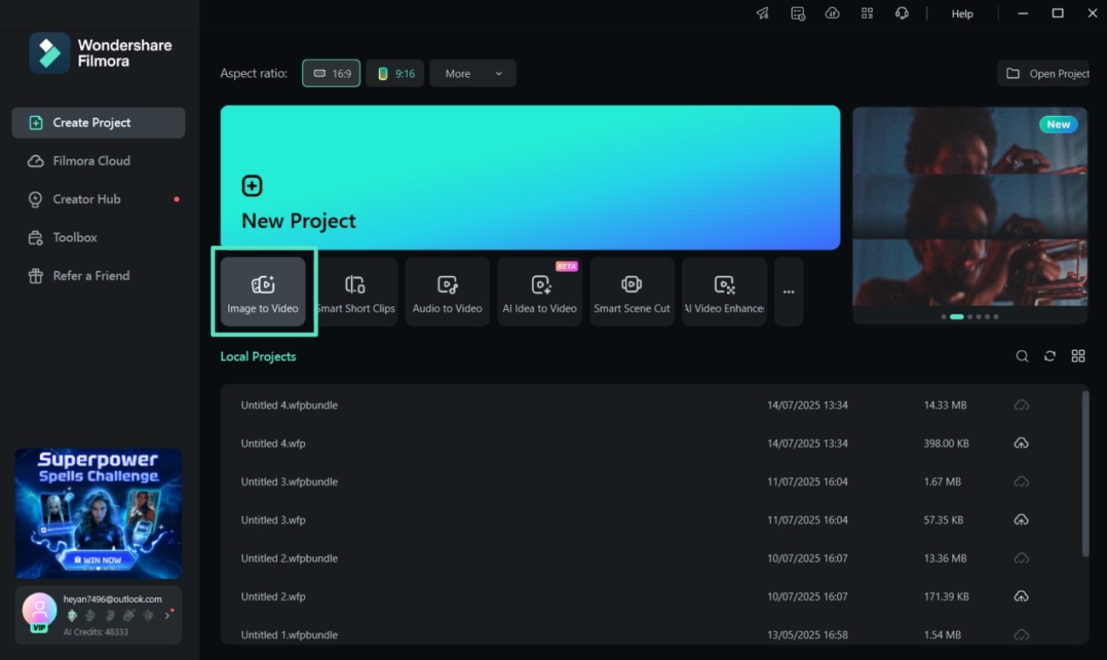
Task: Open the Untitled 4.wfpbundle project
Action: (x=649, y=405)
